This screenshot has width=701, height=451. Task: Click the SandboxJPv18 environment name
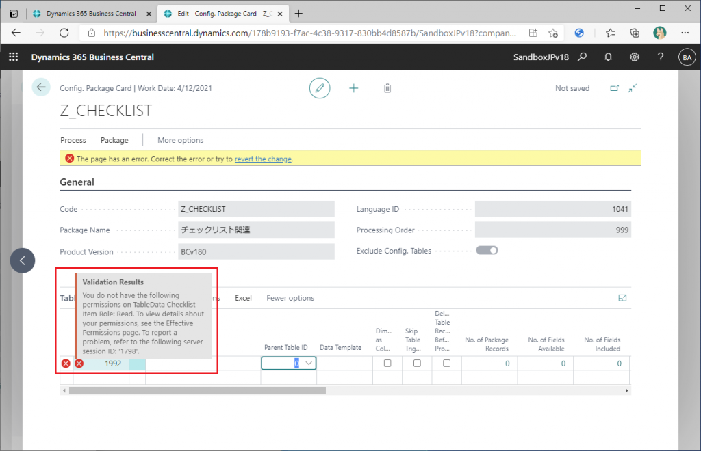tap(541, 57)
